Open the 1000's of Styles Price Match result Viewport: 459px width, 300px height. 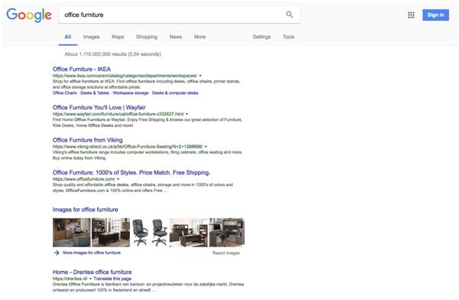132,172
